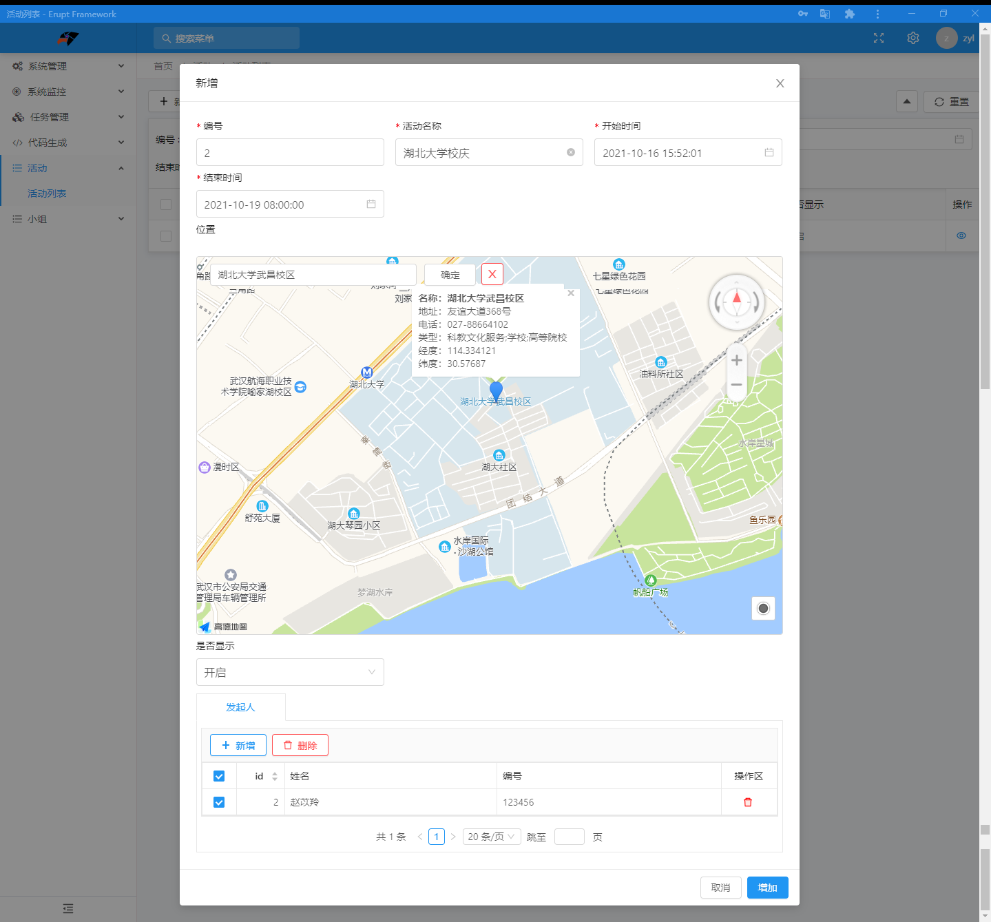The width and height of the screenshot is (991, 922).
Task: Focus the 活动名称 input field
Action: 489,152
